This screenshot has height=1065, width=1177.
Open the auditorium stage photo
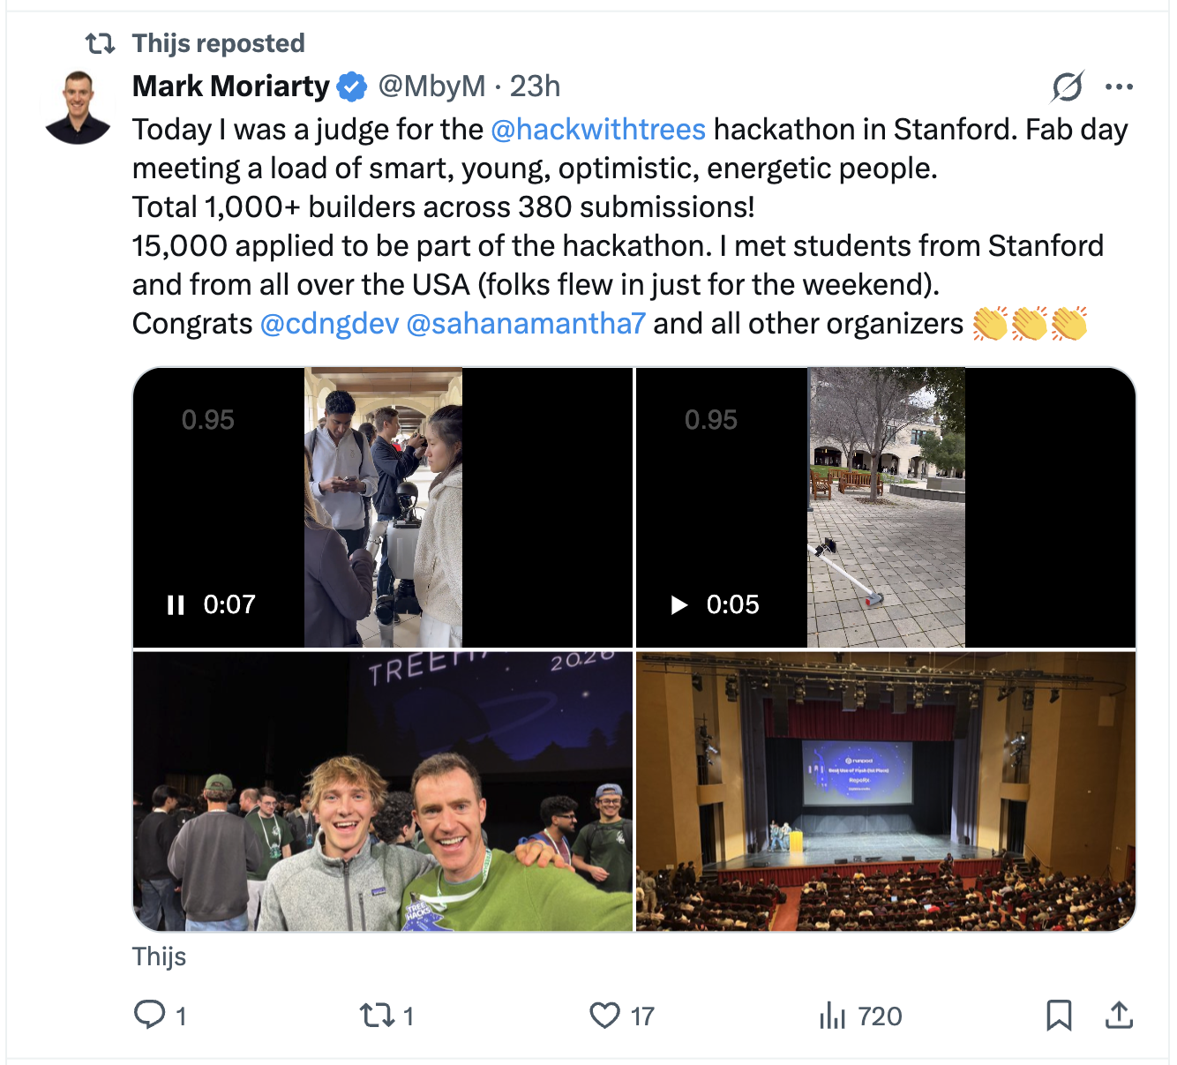(885, 791)
